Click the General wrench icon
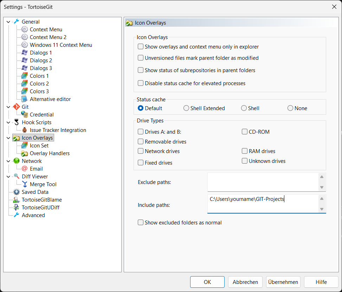342x292 pixels. click(x=17, y=21)
